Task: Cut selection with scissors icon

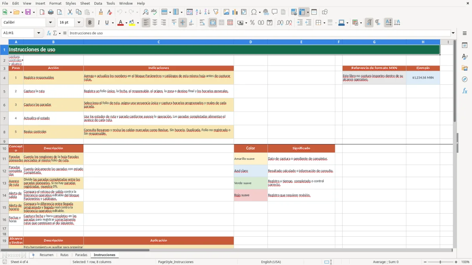Action: tap(70, 12)
